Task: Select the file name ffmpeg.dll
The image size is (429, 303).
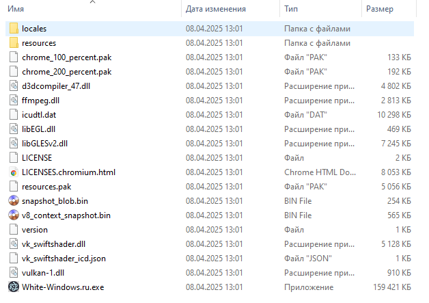Action: (x=40, y=101)
